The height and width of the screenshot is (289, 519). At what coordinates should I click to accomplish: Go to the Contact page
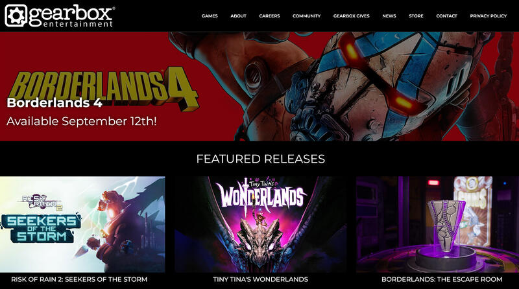tap(446, 16)
